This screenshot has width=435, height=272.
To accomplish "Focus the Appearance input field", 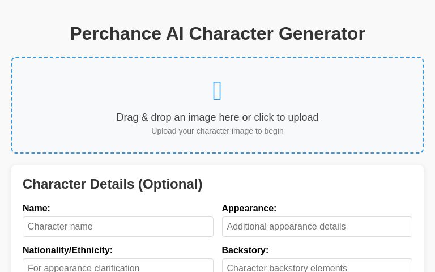I will tap(317, 227).
